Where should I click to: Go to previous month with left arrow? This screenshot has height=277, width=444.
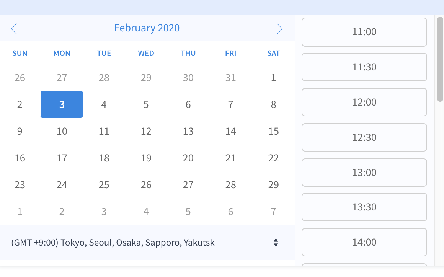tap(14, 29)
